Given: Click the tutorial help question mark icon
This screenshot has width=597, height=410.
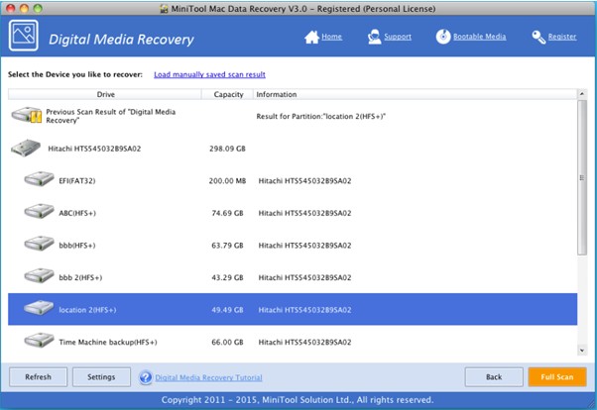Looking at the screenshot, I should [x=146, y=377].
